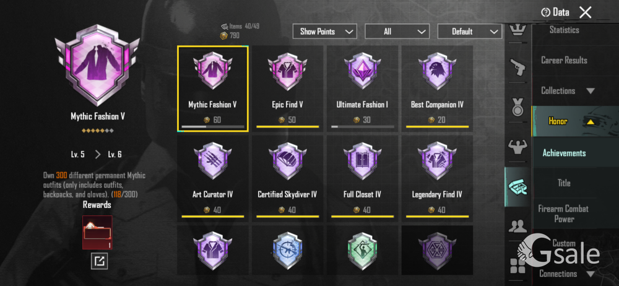
Task: Close the Data screen with X
Action: pyautogui.click(x=586, y=12)
